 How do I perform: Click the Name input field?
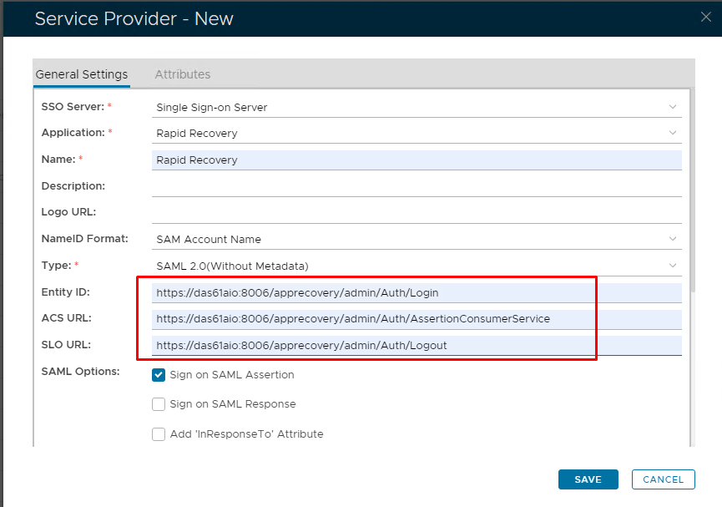416,160
